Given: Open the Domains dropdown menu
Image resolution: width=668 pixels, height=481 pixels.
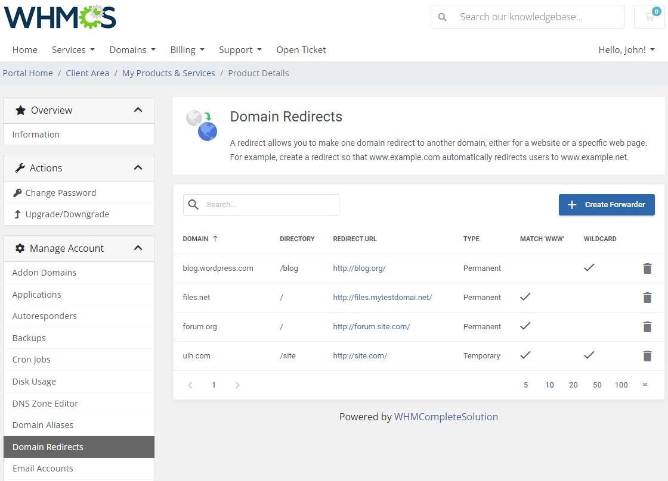Looking at the screenshot, I should (x=132, y=50).
